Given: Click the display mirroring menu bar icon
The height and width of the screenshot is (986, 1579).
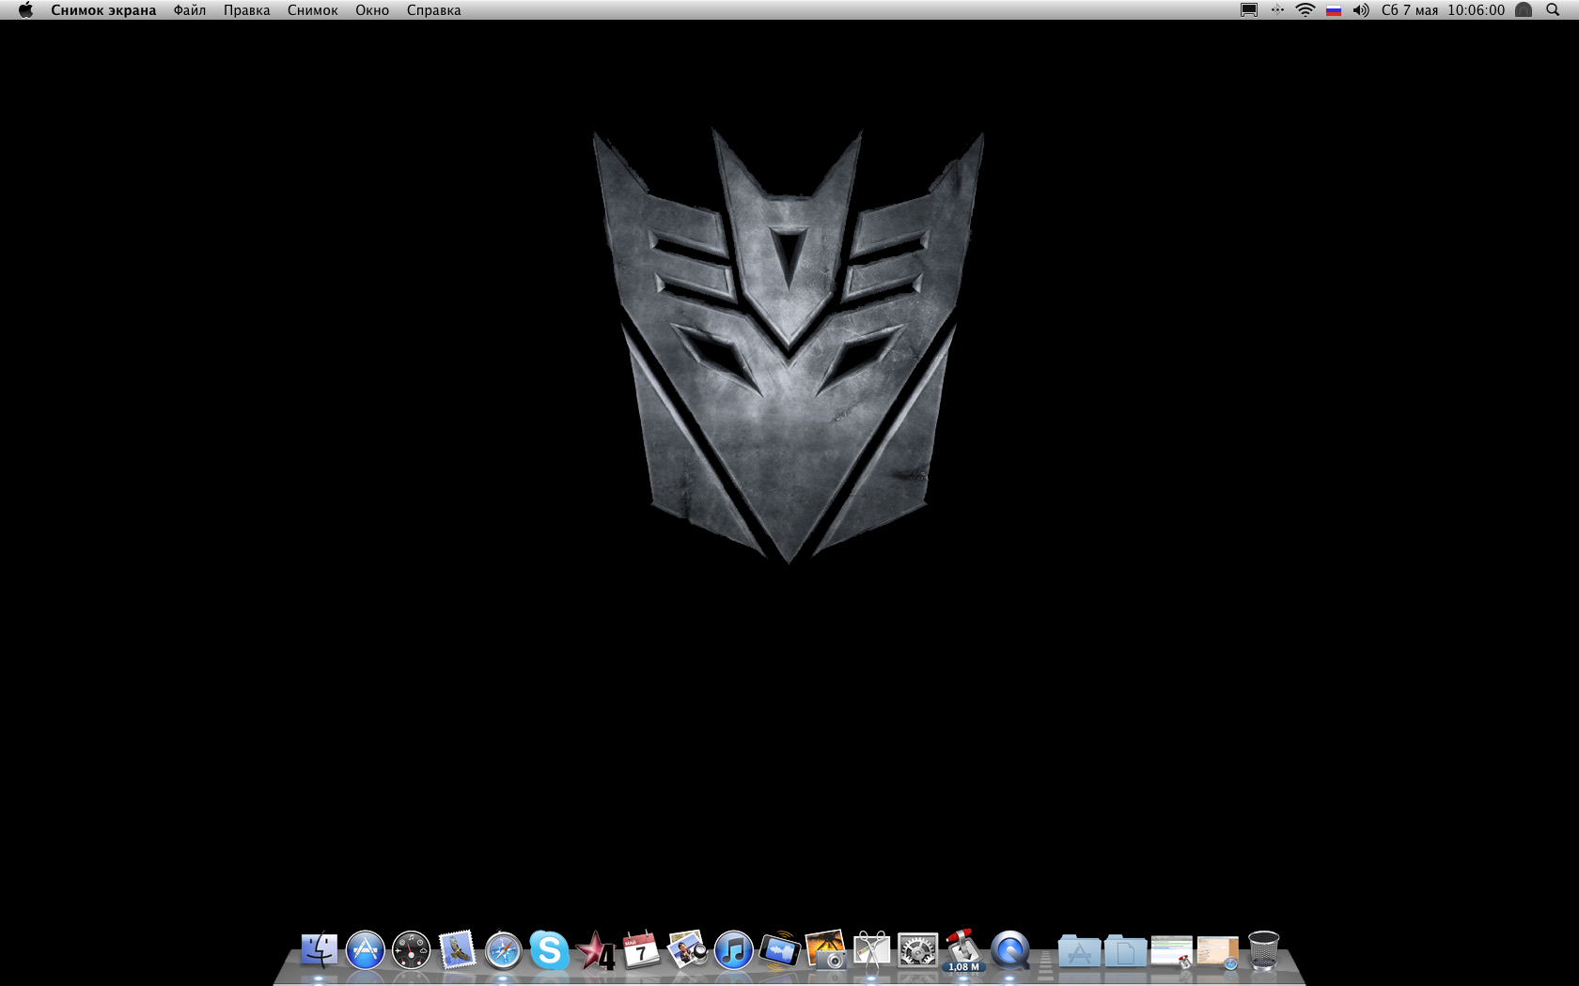Looking at the screenshot, I should click(1249, 10).
